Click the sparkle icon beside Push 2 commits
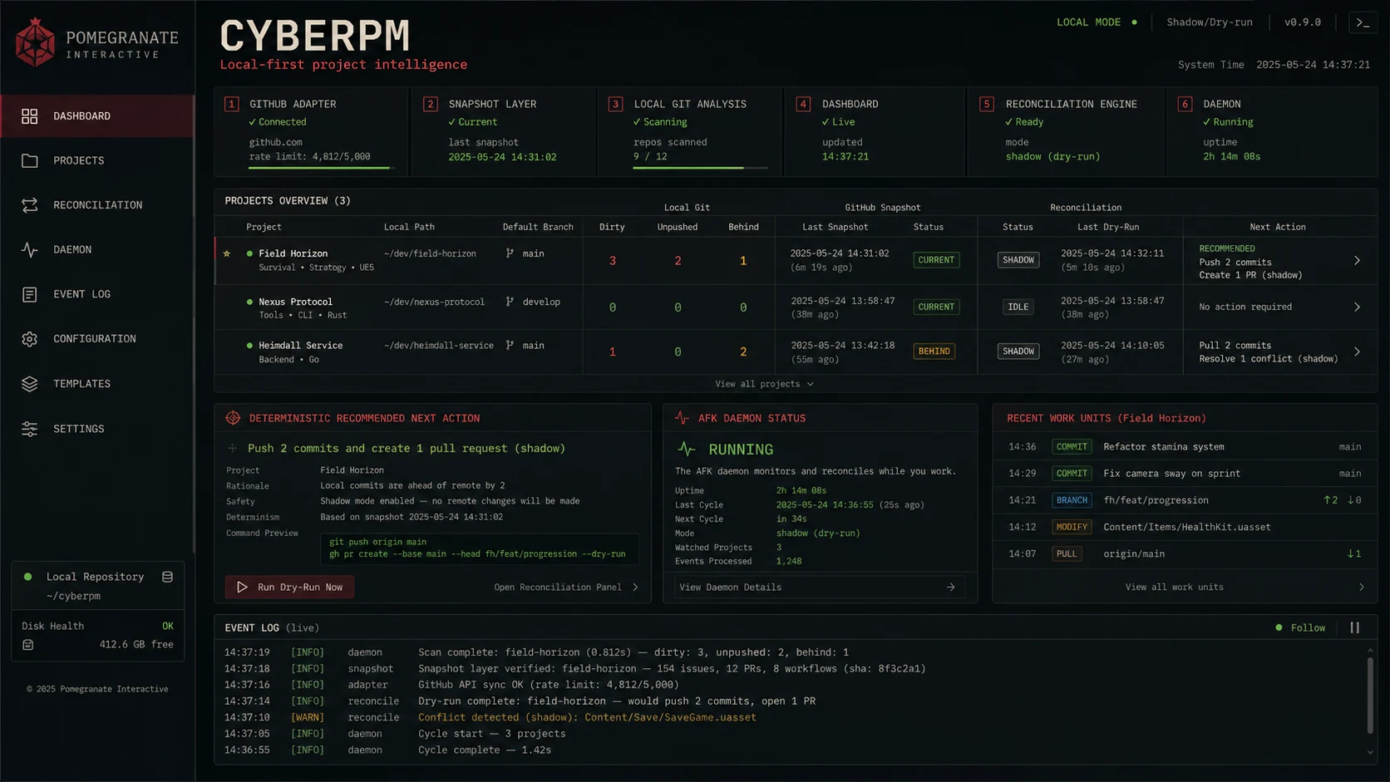 coord(232,448)
